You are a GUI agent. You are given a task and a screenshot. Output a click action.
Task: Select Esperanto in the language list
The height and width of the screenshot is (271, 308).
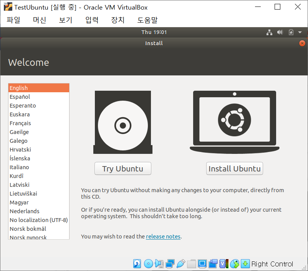point(39,106)
